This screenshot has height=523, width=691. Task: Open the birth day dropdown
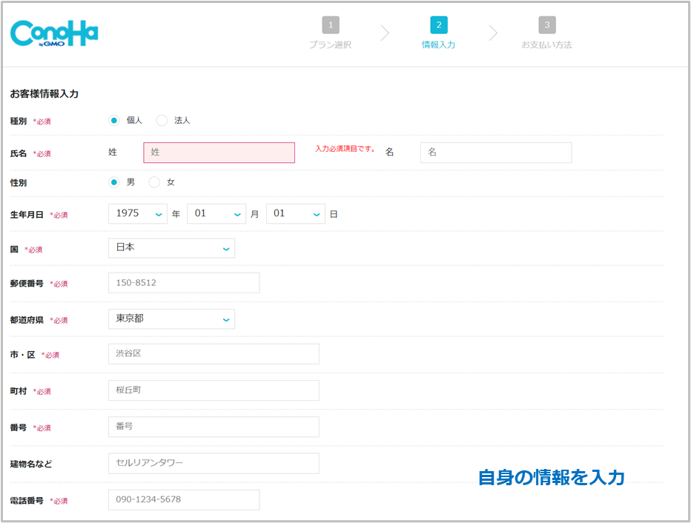tap(296, 214)
